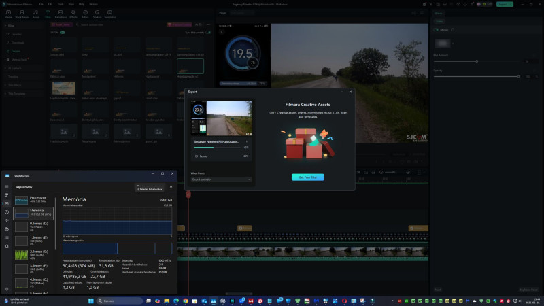Open Task Manager hamburger navigation menu
The height and width of the screenshot is (306, 544).
(x=7, y=186)
